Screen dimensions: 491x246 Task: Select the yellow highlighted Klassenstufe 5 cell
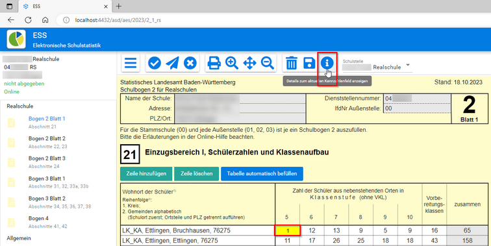[288, 230]
